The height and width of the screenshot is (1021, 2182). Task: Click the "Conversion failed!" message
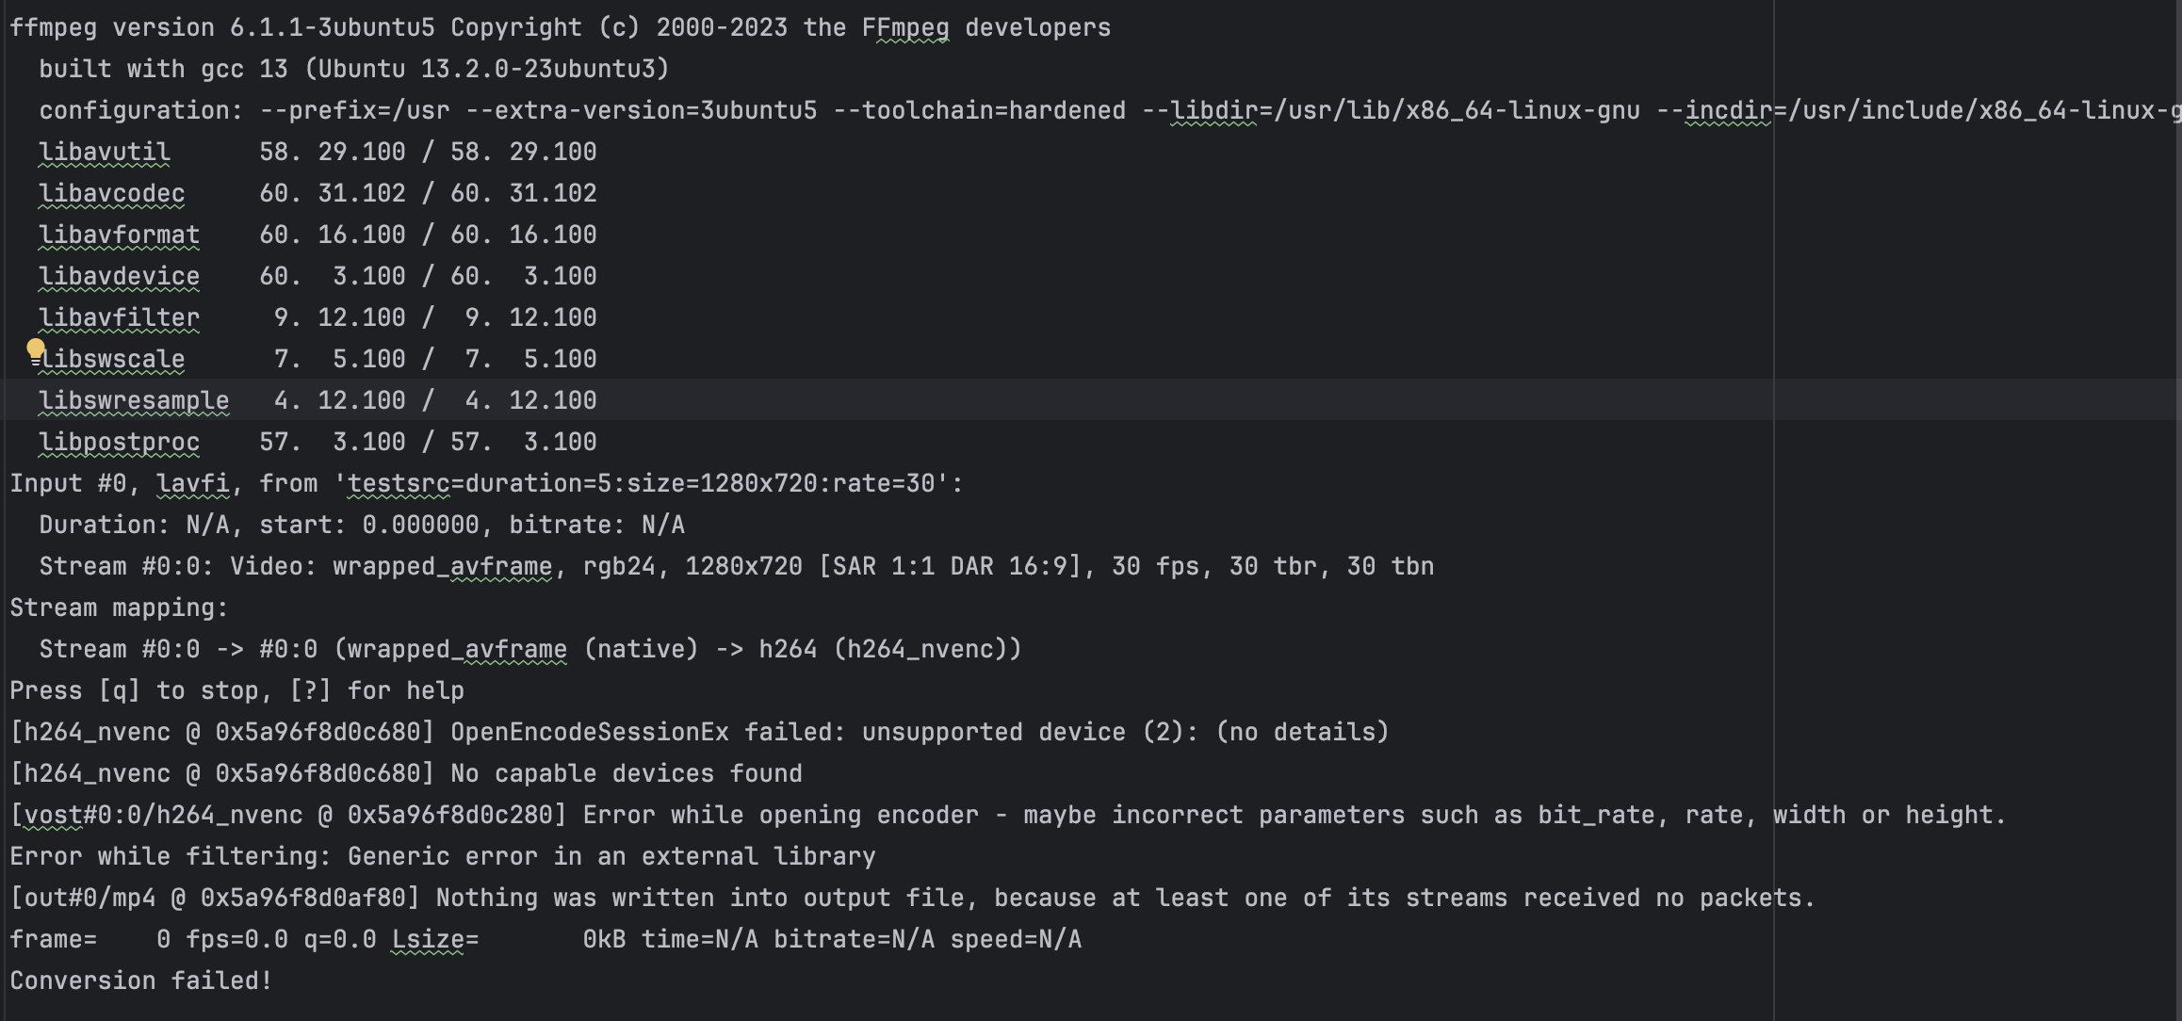click(141, 980)
